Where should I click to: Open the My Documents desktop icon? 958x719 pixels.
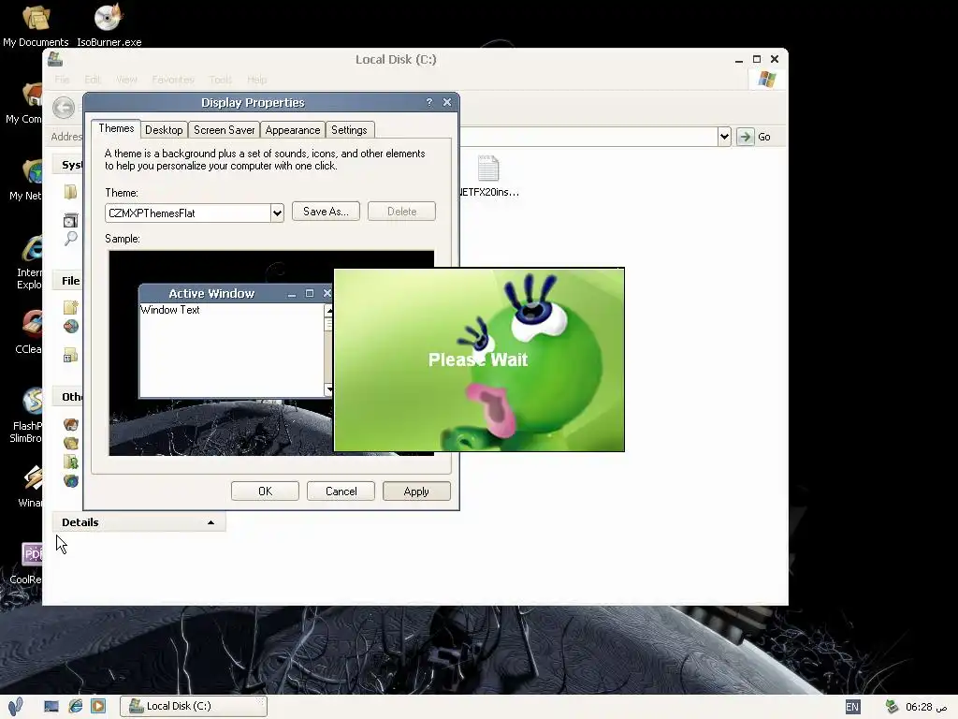tap(36, 24)
